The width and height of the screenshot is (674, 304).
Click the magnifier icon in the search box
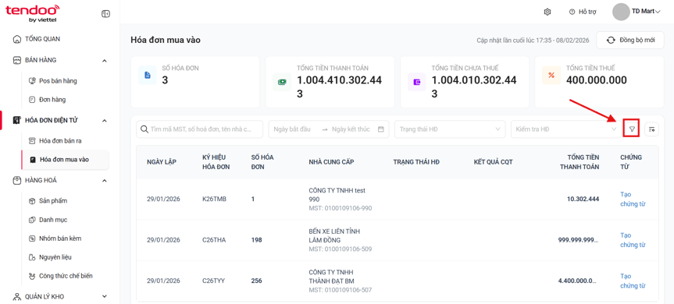point(144,129)
